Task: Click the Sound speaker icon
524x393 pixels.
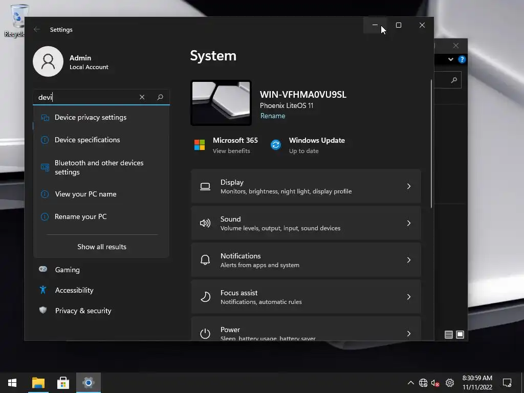Action: 205,223
